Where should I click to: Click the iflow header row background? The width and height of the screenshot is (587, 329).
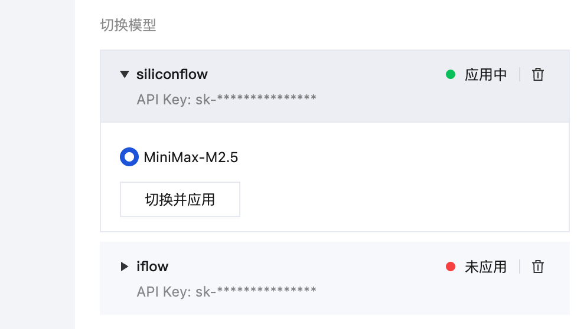coord(335,278)
